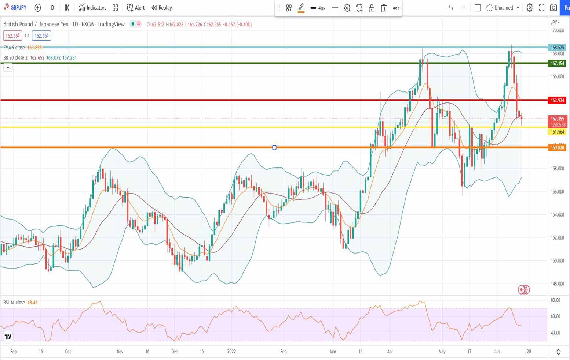Click the GBPJPY symbol search button
The height and width of the screenshot is (360, 570).
(15, 8)
